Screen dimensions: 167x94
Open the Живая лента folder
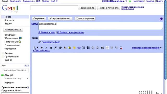(x=11, y=38)
